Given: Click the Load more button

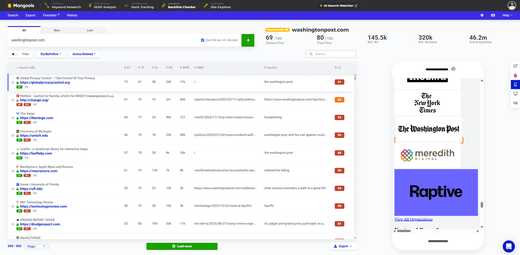Looking at the screenshot, I should pyautogui.click(x=182, y=246).
